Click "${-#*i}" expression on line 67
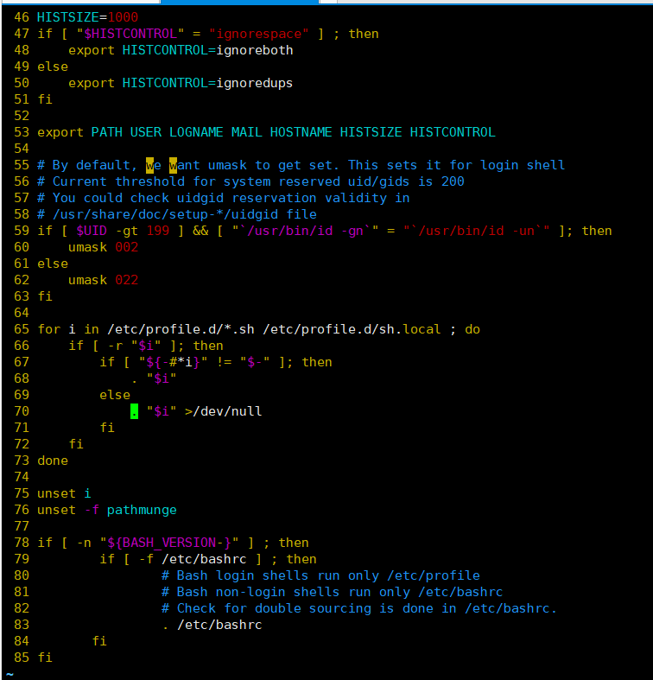The width and height of the screenshot is (653, 680). (x=173, y=362)
